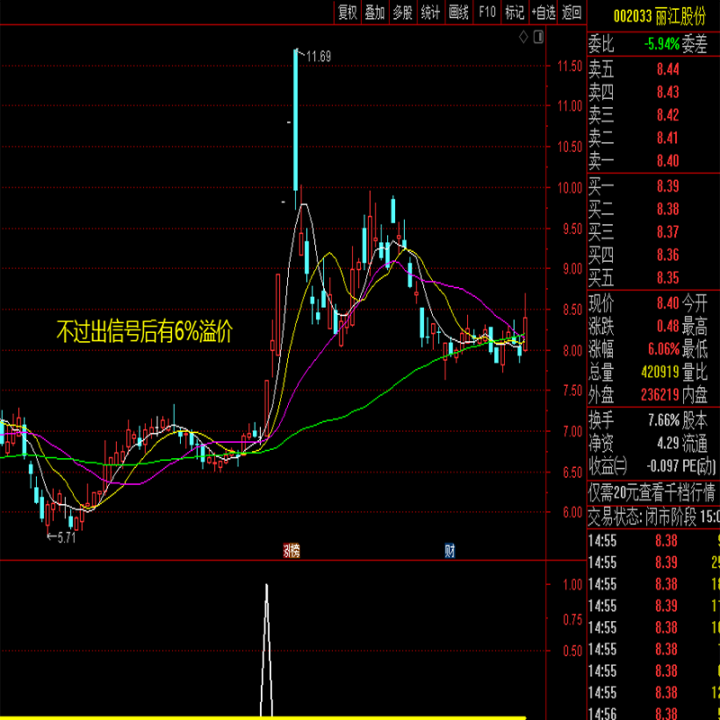Click 叠加 to overlay another stock
Viewport: 720px width, 720px height.
375,13
